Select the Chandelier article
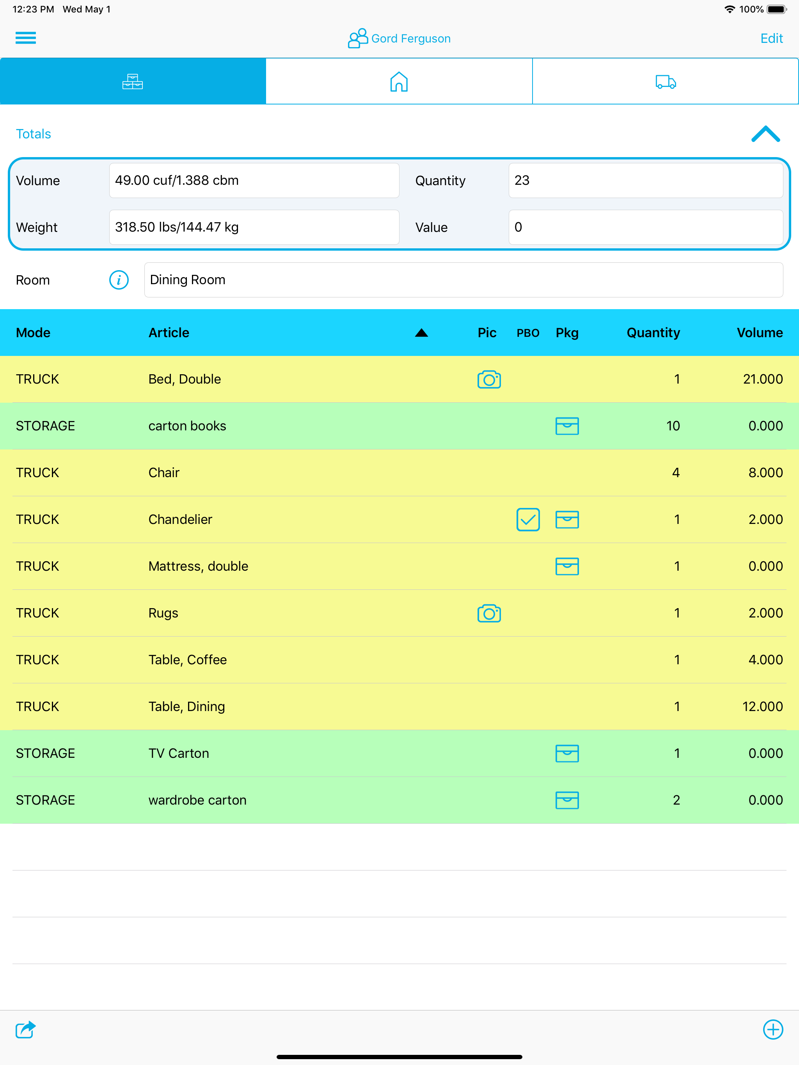This screenshot has height=1065, width=799. click(180, 520)
